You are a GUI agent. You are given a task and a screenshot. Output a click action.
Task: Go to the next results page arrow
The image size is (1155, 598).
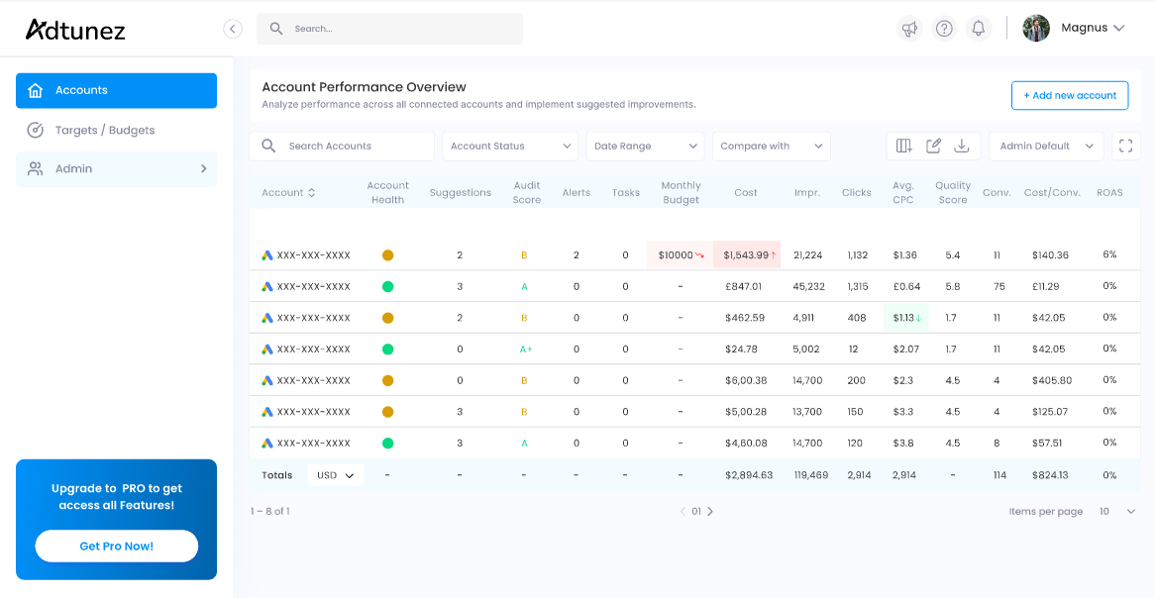pos(710,512)
